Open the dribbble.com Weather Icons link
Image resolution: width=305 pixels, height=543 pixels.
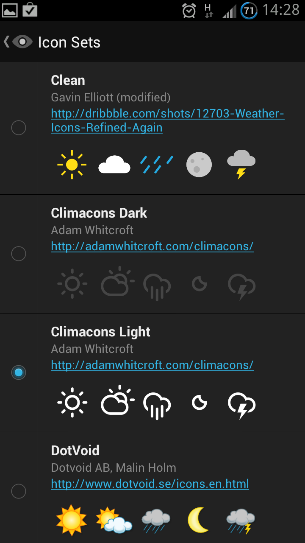[167, 120]
